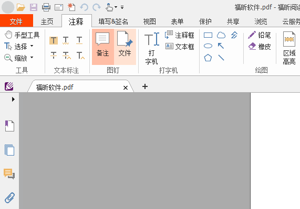Open the Comments panel icon
The height and width of the screenshot is (209, 300).
pyautogui.click(x=9, y=174)
